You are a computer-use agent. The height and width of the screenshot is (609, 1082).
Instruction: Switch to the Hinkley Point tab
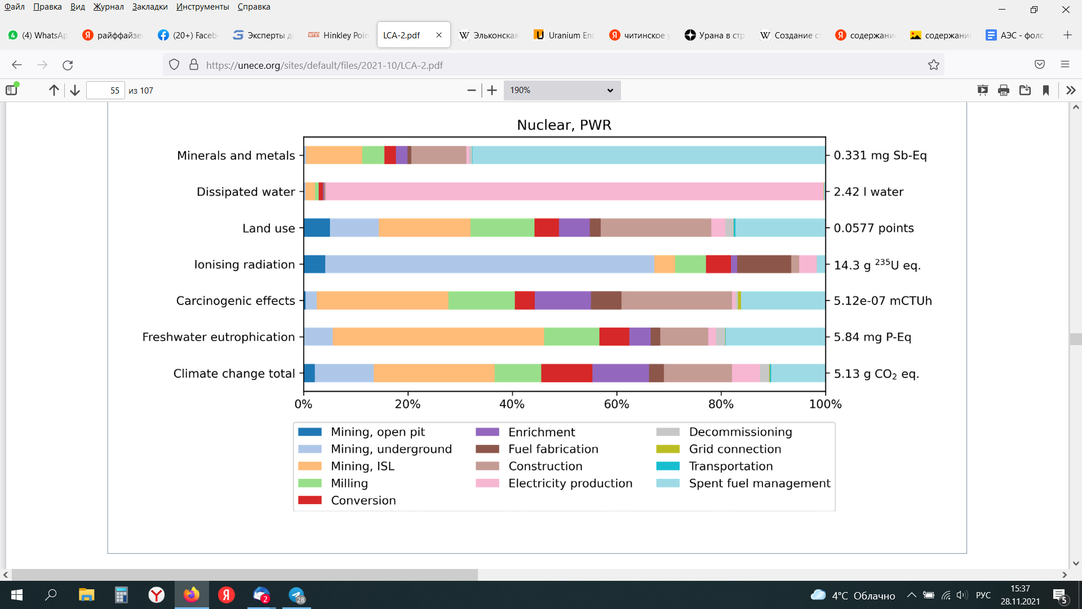click(339, 35)
